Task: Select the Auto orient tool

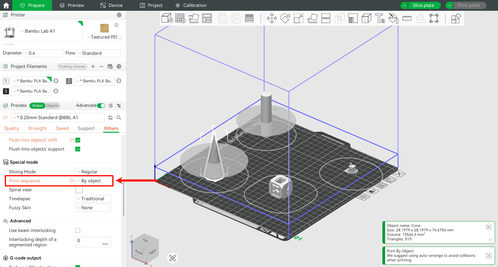Action: [194, 18]
